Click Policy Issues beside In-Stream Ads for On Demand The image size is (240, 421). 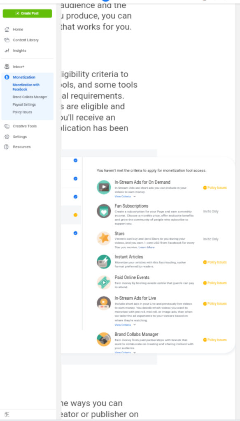[x=215, y=187]
